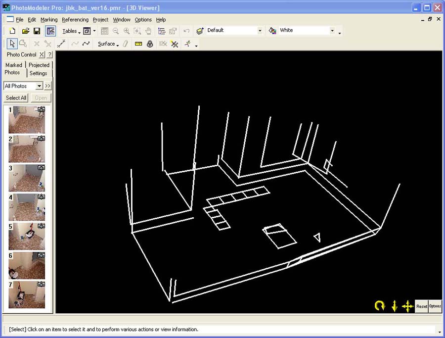445x338 pixels.
Task: Click the yellow four-way pan icon
Action: click(x=407, y=306)
